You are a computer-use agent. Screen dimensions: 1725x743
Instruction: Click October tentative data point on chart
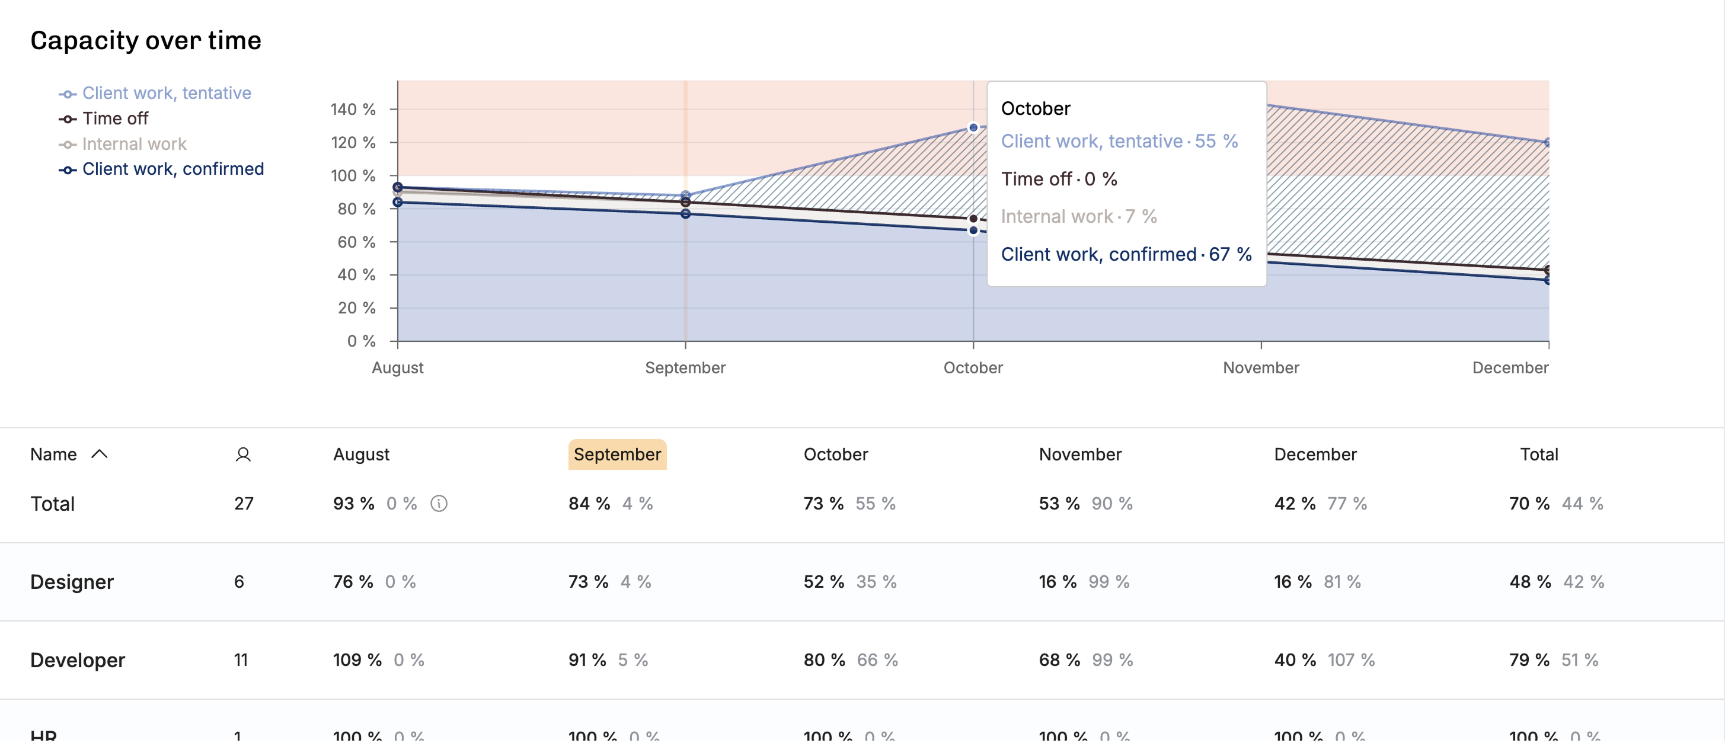point(973,127)
